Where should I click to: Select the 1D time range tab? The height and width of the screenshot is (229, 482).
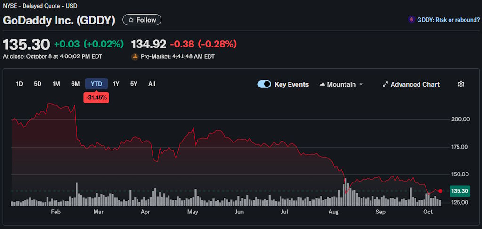19,84
